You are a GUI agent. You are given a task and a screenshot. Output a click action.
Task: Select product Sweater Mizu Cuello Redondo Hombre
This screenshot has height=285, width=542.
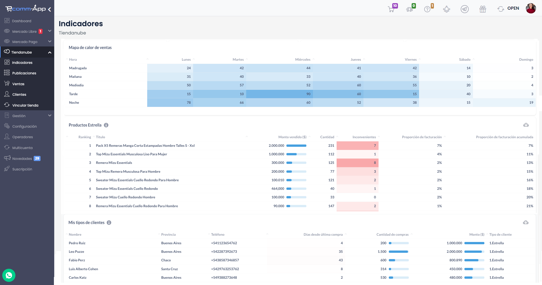tap(126, 197)
